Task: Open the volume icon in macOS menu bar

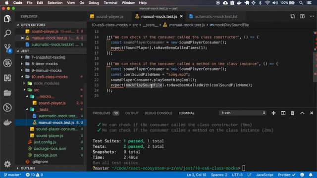Action: pyautogui.click(x=275, y=3)
